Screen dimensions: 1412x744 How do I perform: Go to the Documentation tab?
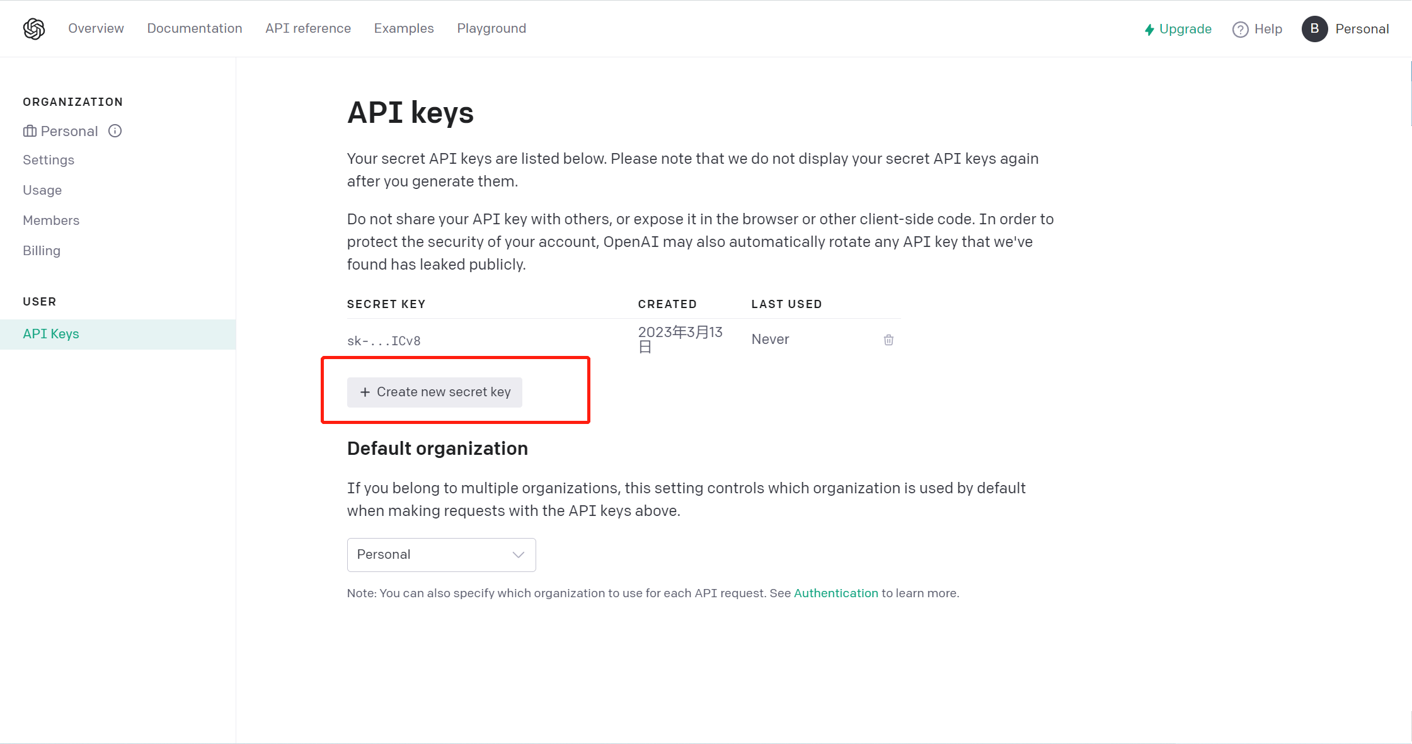(x=195, y=28)
